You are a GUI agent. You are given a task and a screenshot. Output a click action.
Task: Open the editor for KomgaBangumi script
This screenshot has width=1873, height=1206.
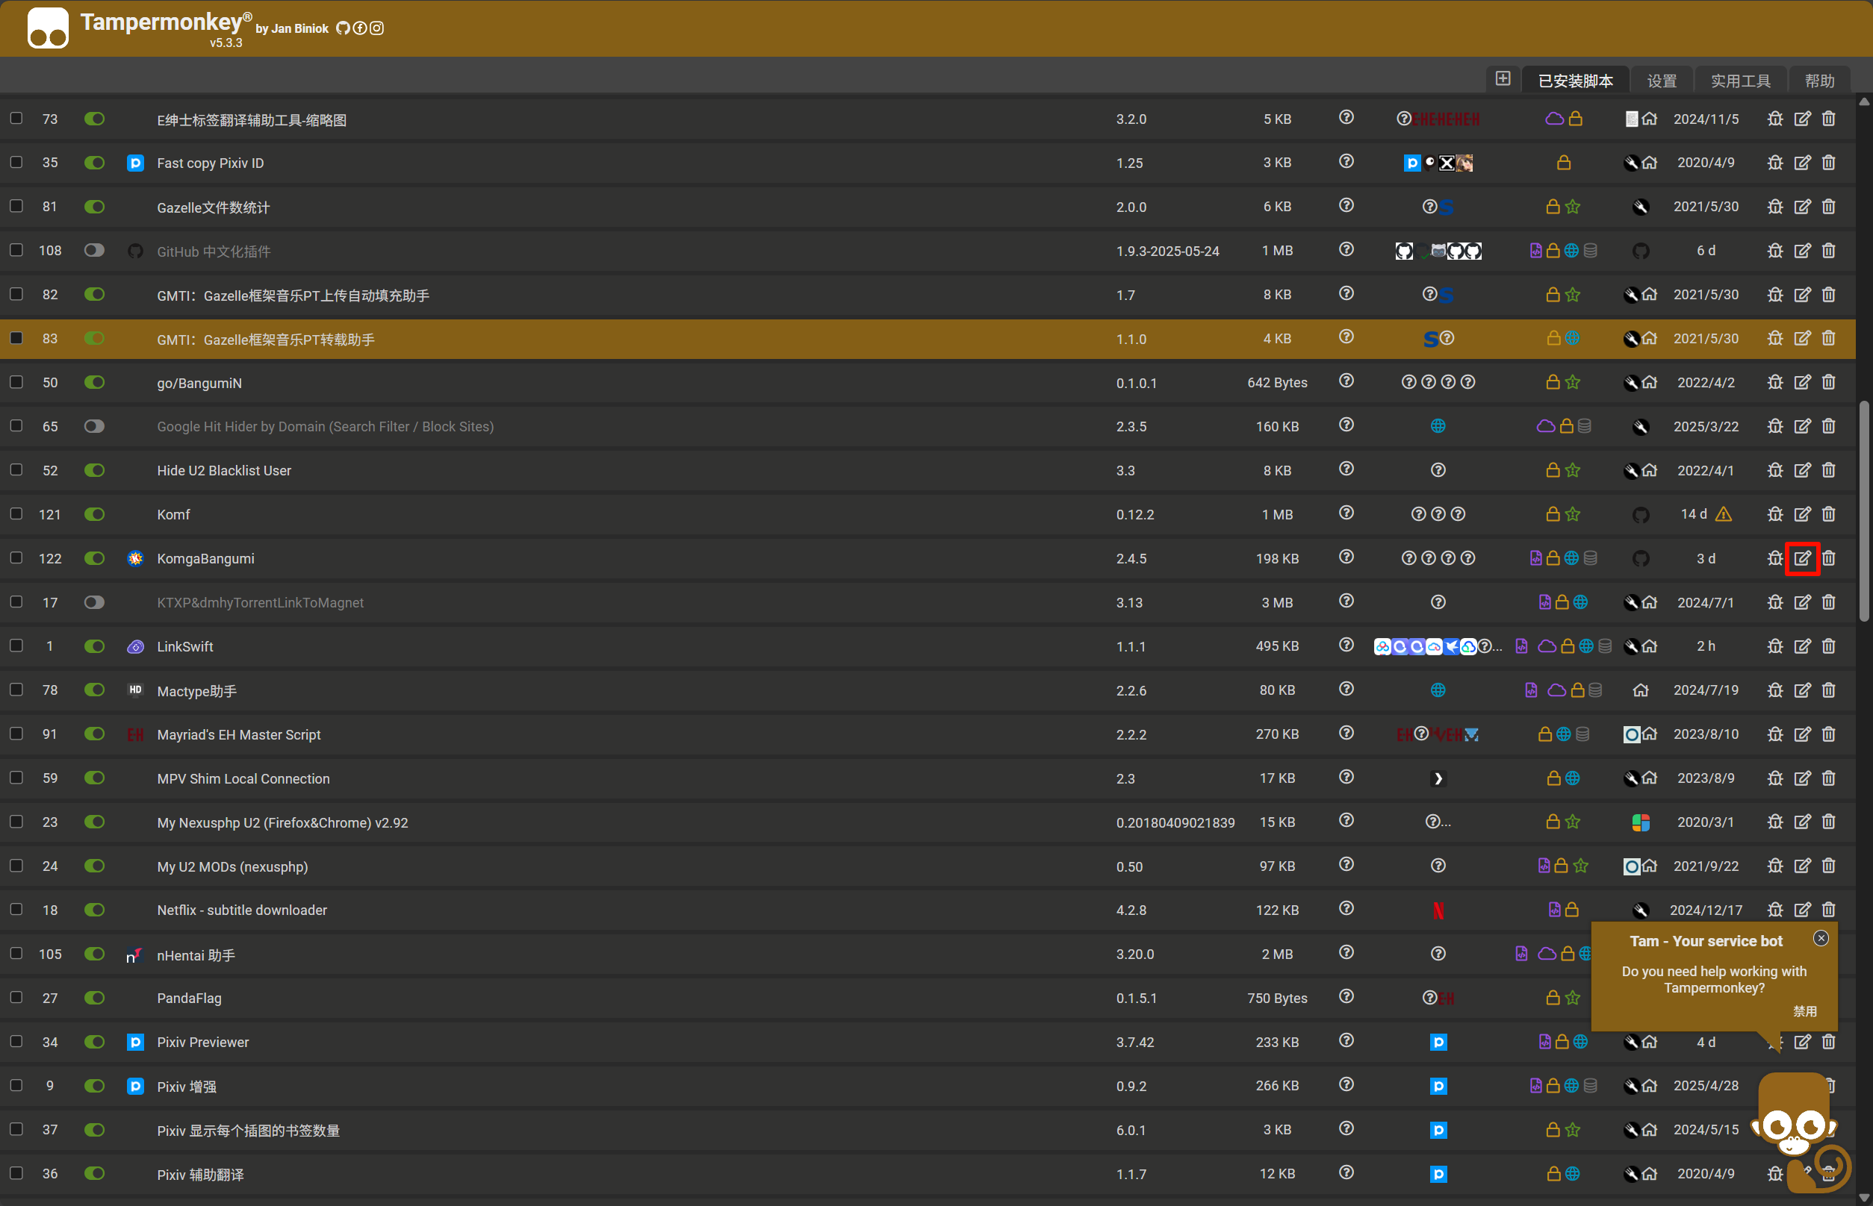click(1803, 558)
